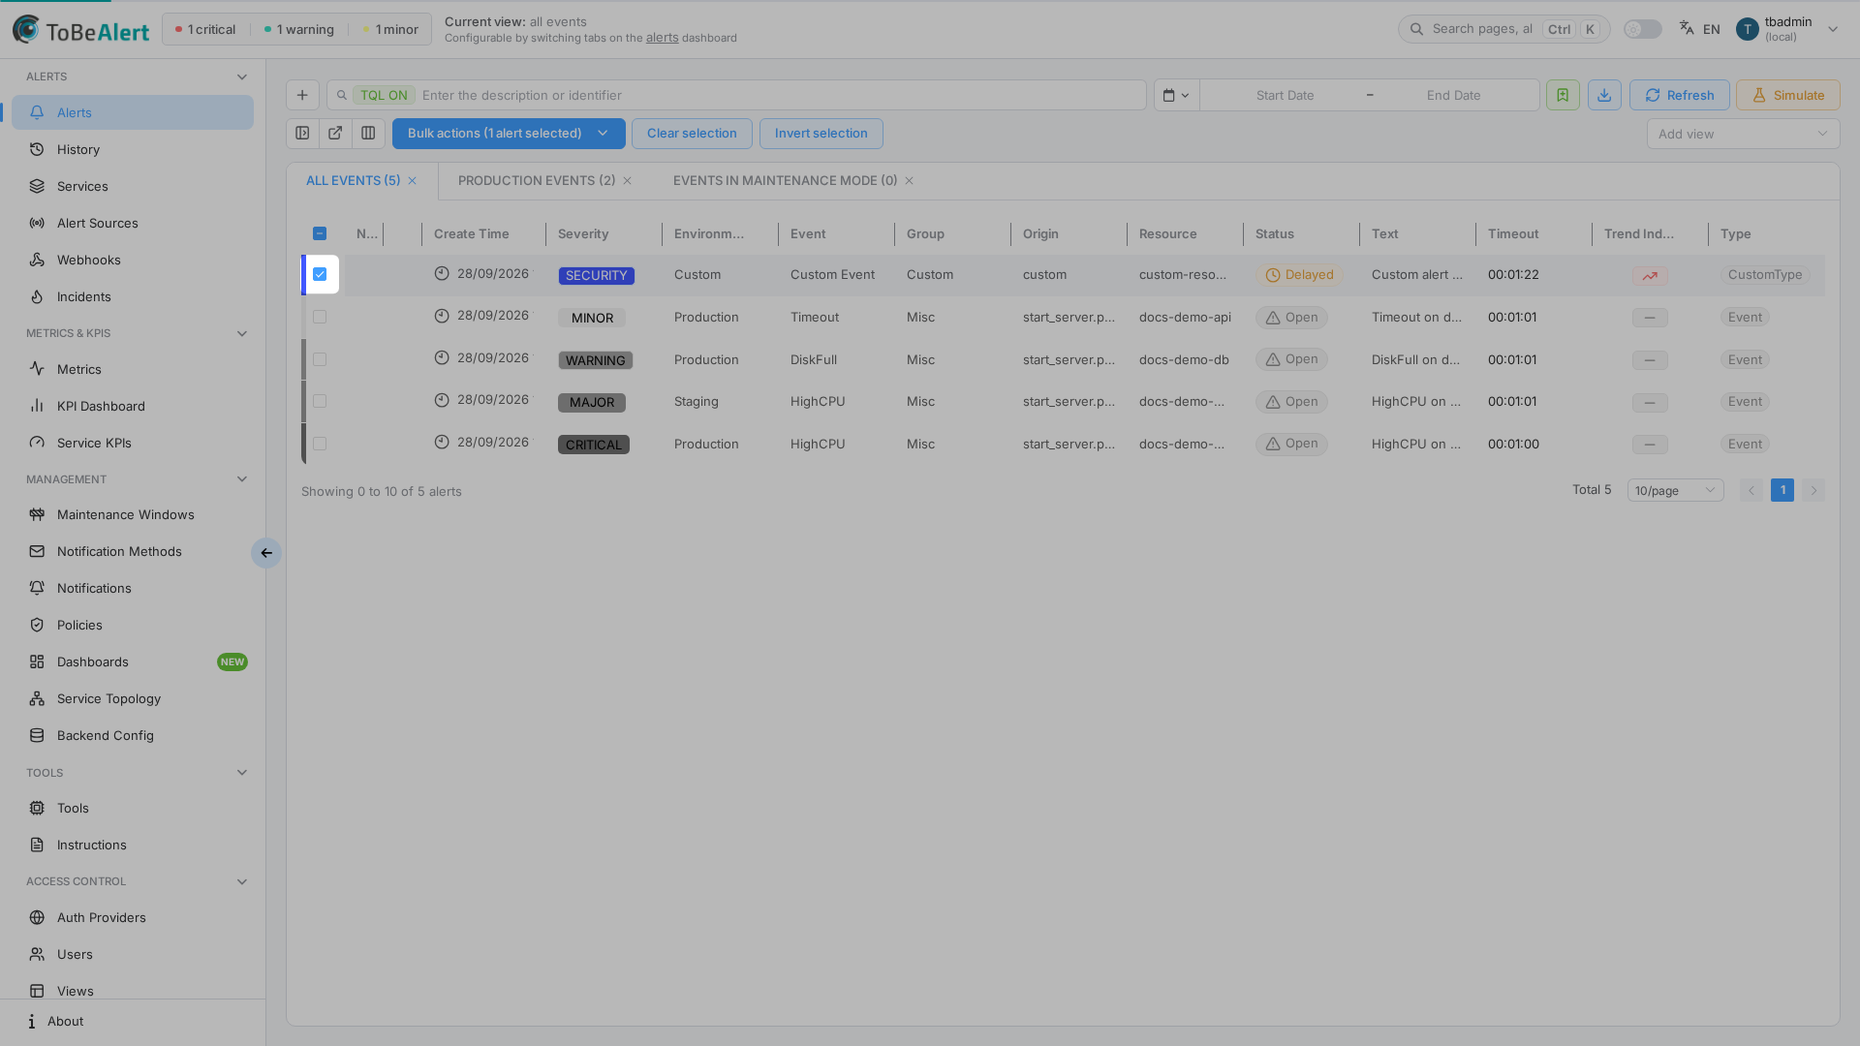
Task: Click the open-in-new-window icon
Action: point(335,134)
